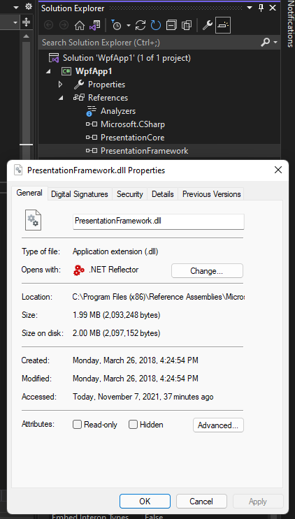295x519 pixels.
Task: Click the Apply button
Action: click(258, 501)
